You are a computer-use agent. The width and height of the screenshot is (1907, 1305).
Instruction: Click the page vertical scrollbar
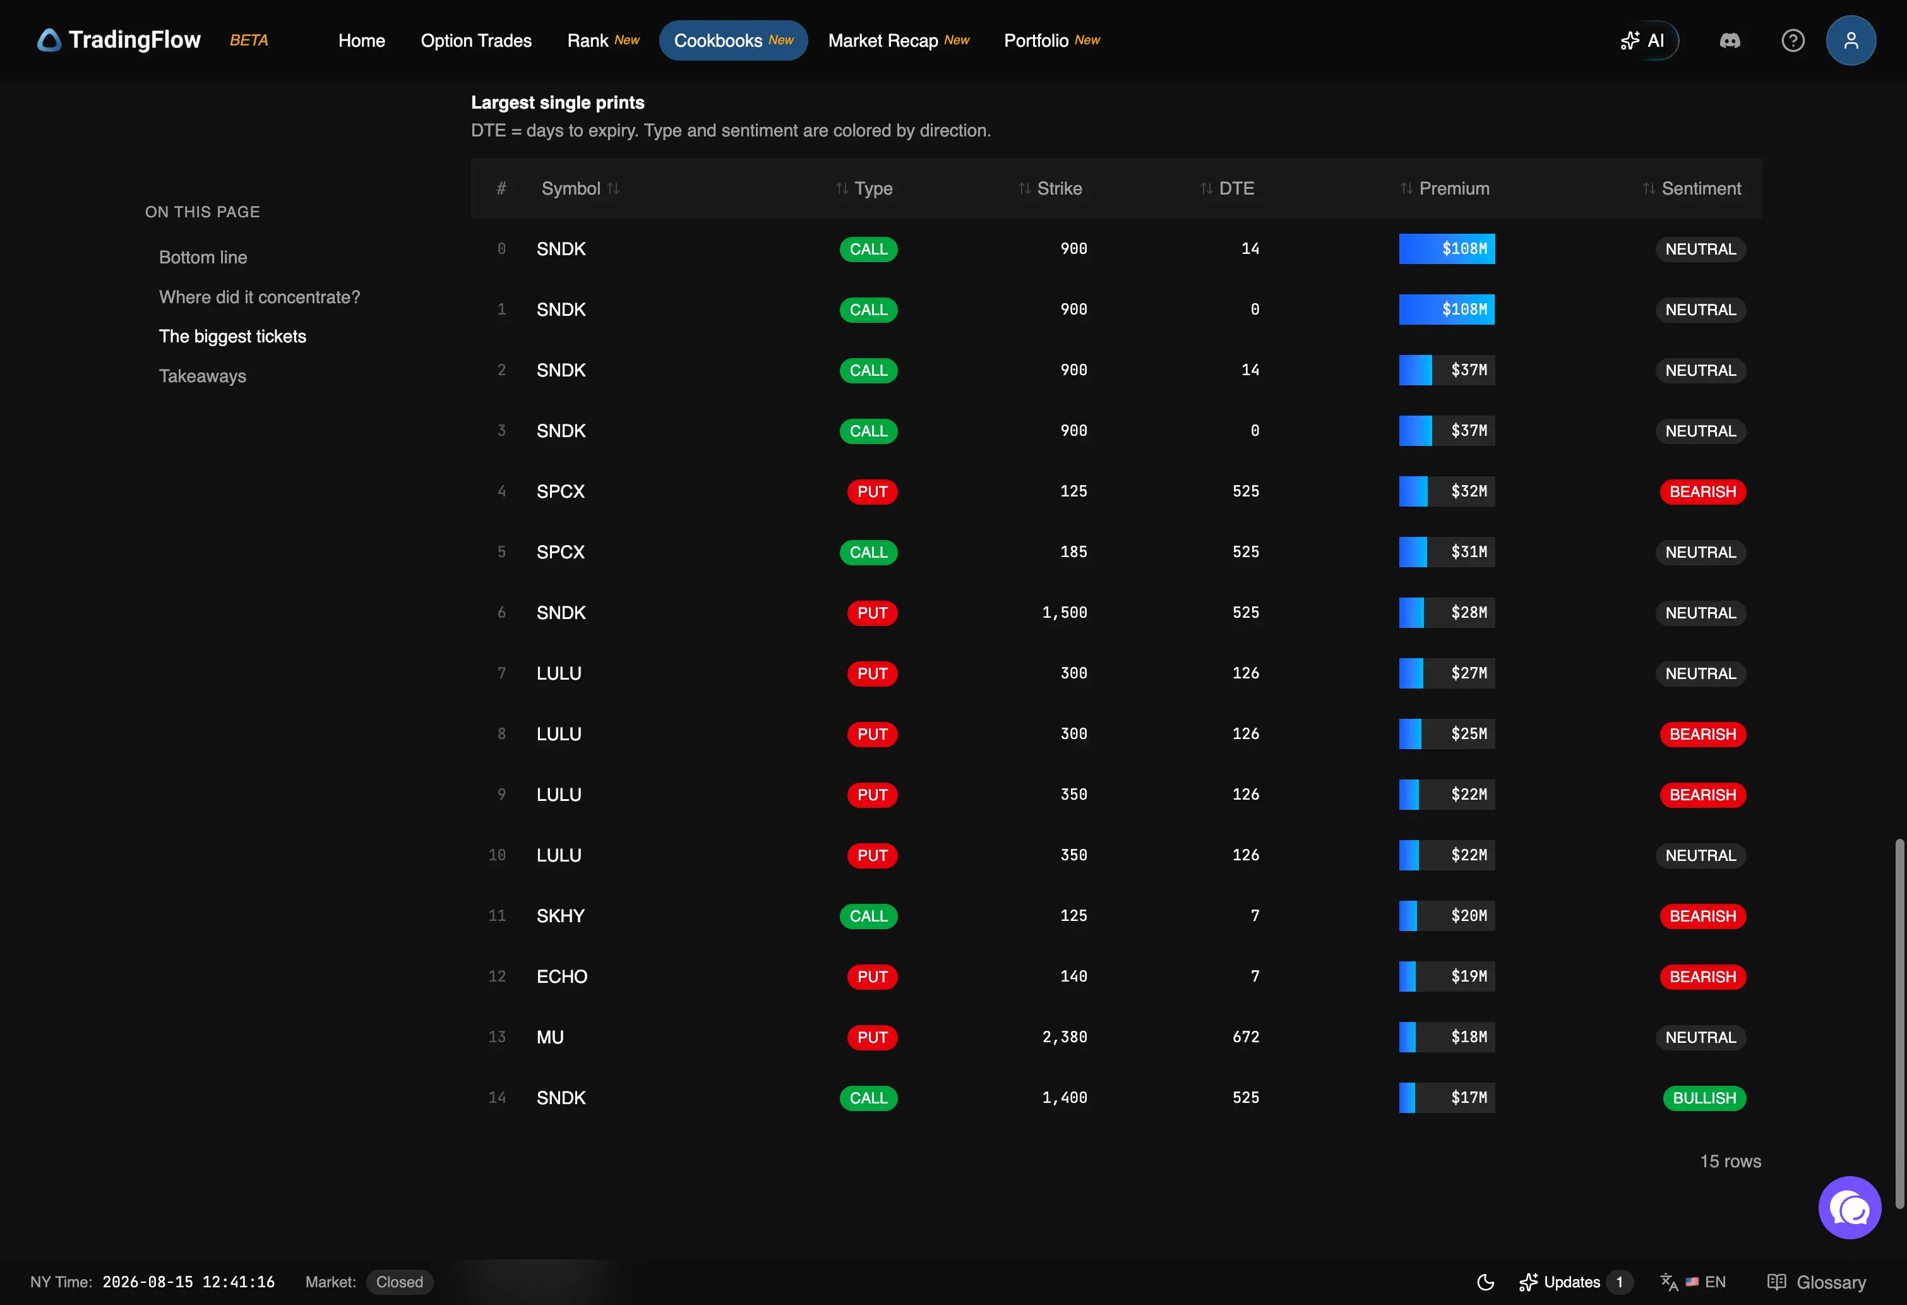tap(1899, 1023)
